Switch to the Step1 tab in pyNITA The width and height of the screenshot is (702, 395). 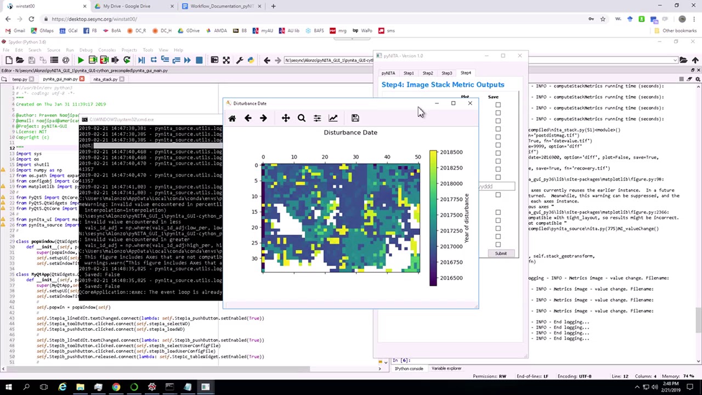[409, 73]
